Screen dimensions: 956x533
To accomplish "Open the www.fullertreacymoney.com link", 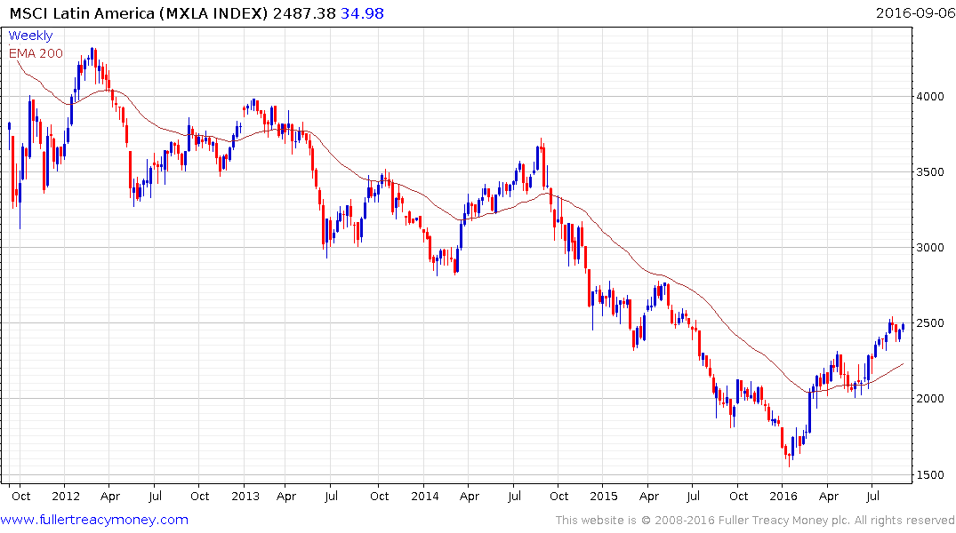I will tap(94, 521).
